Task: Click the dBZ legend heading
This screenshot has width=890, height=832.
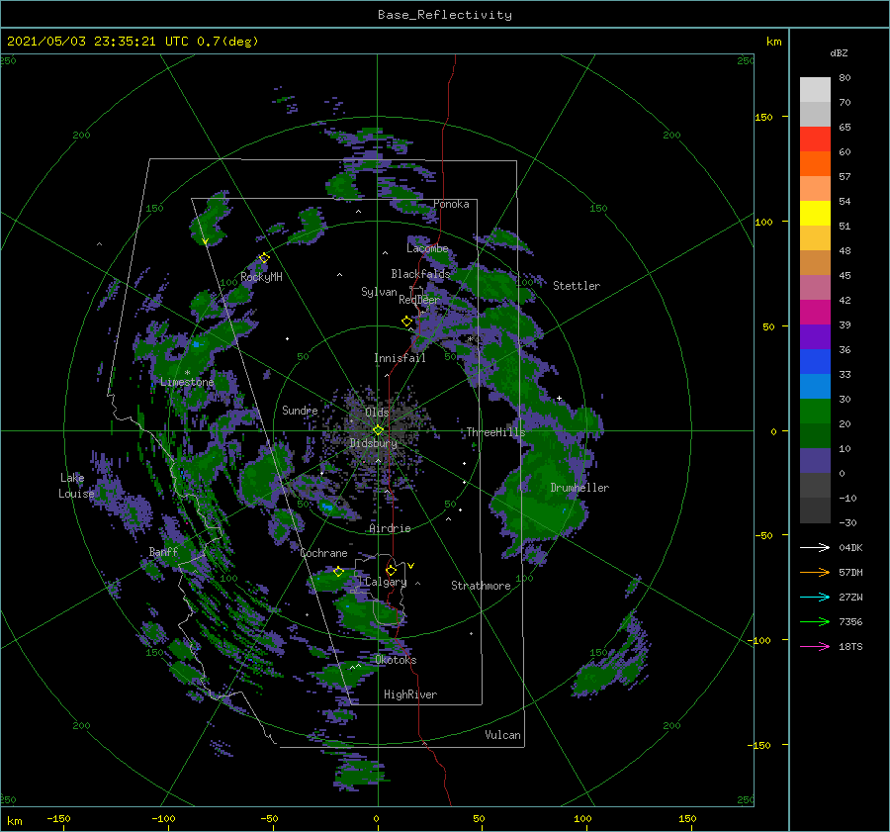Action: pos(839,53)
